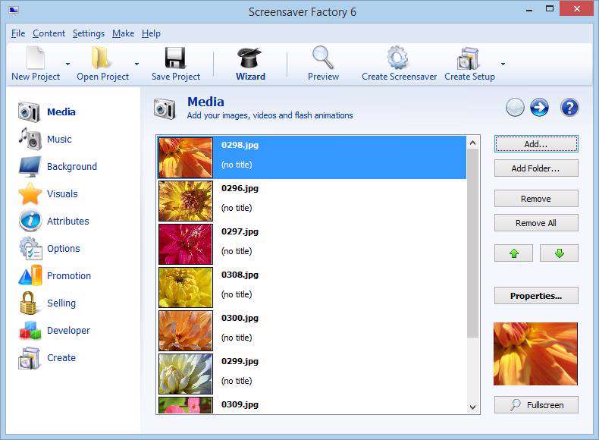Image resolution: width=599 pixels, height=440 pixels.
Task: Click the Music label in sidebar
Action: click(59, 139)
